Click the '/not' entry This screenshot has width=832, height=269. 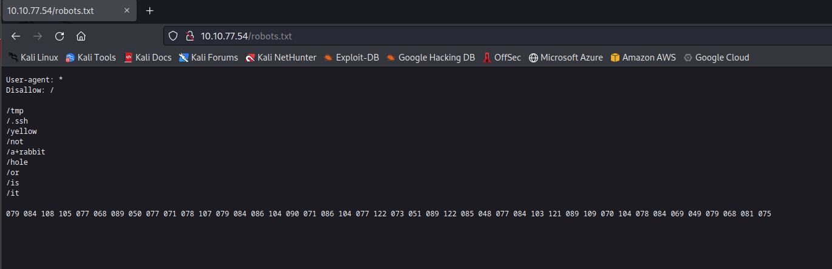point(15,141)
